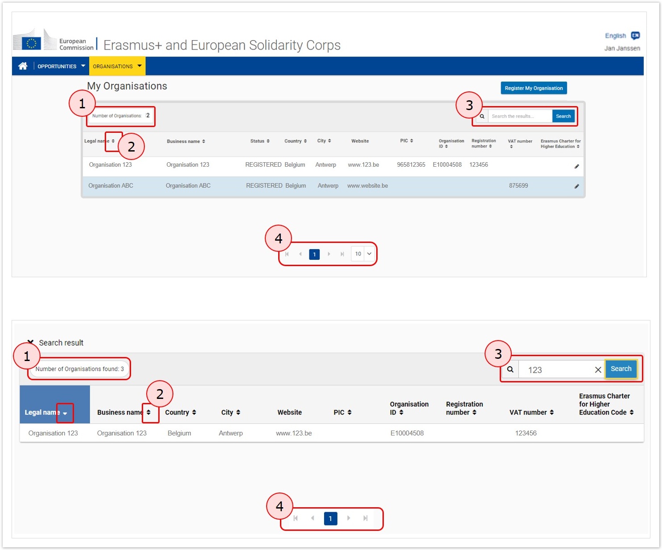
Task: Sort by PIC column in lower table
Action: (x=342, y=412)
